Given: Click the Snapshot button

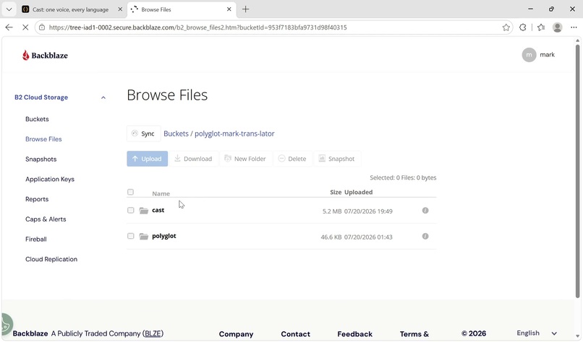Looking at the screenshot, I should [337, 159].
